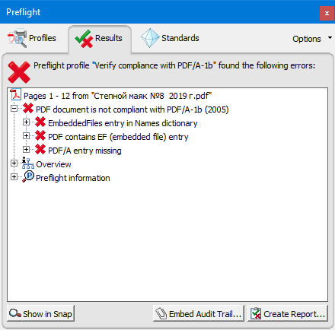Open the Profiles tab

(x=32, y=38)
